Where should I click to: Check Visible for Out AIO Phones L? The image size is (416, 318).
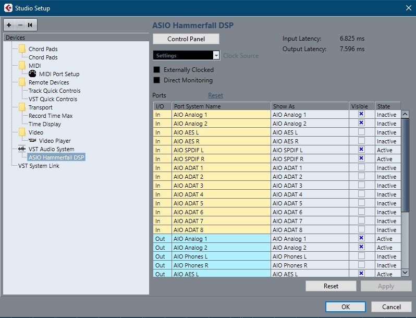click(x=361, y=255)
